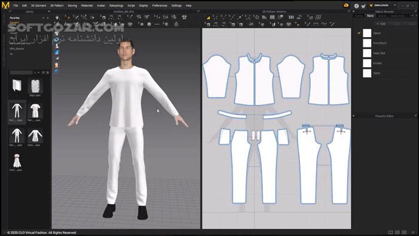Click the garment-shaped icon ending the 3D toolbar's first row
The height and width of the screenshot is (236, 419).
pos(184,17)
